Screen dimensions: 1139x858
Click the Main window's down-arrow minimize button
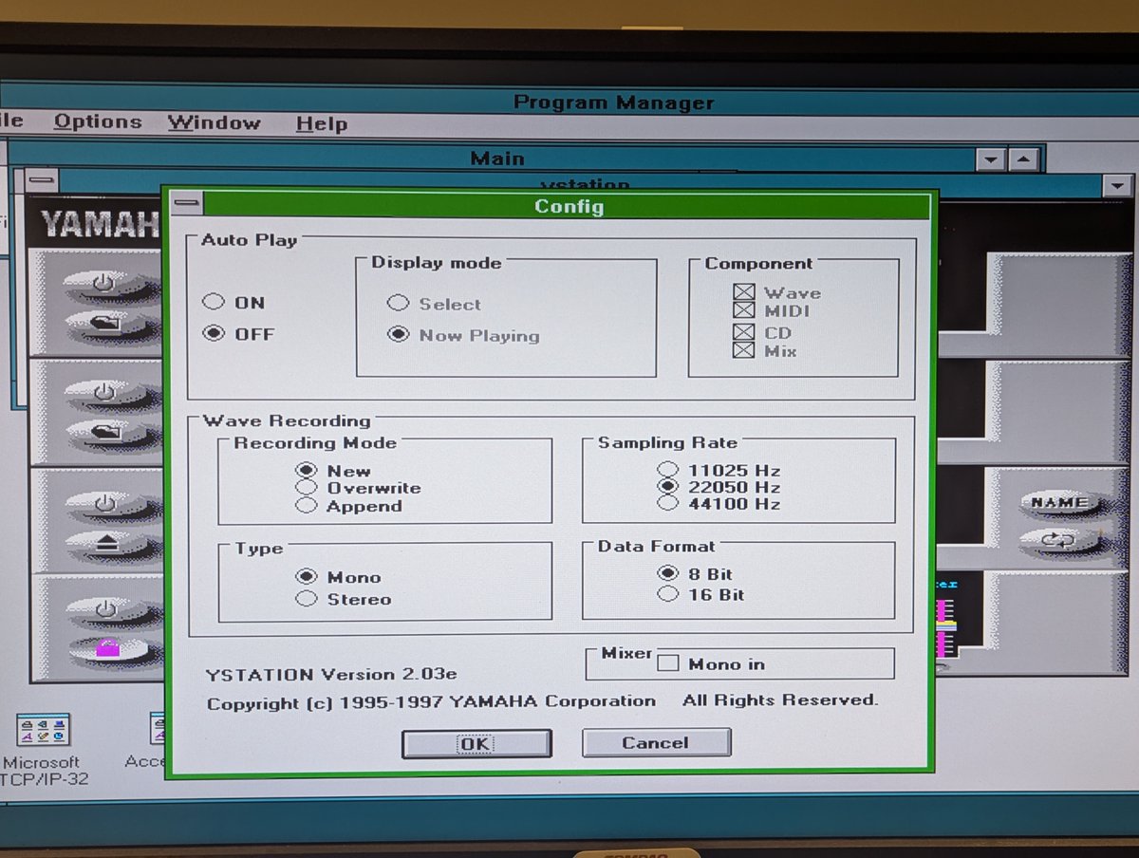tap(992, 159)
